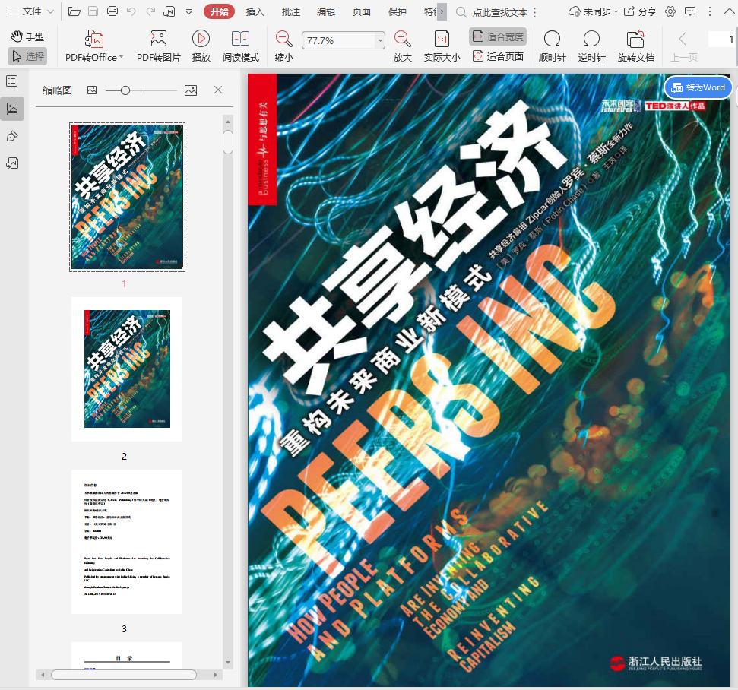
Task: Click the thumbnail panel vertical scrollbar handle
Action: (228, 142)
